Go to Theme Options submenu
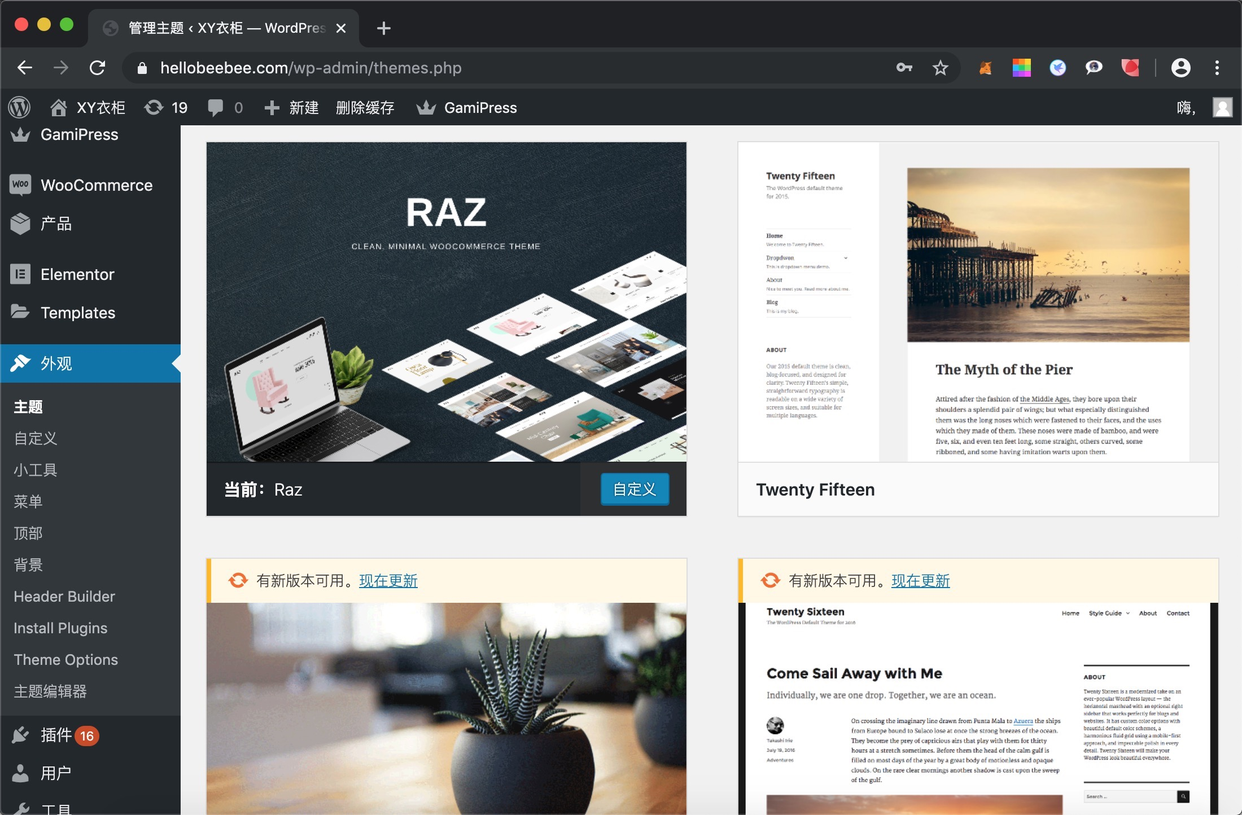The width and height of the screenshot is (1242, 815). 65,659
